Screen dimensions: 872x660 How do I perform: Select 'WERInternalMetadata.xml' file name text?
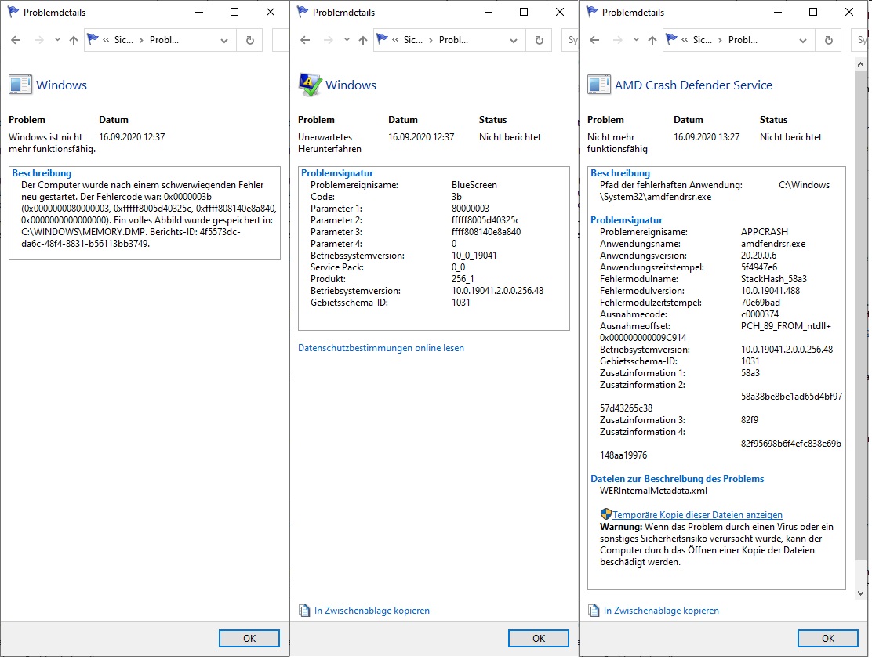coord(653,491)
